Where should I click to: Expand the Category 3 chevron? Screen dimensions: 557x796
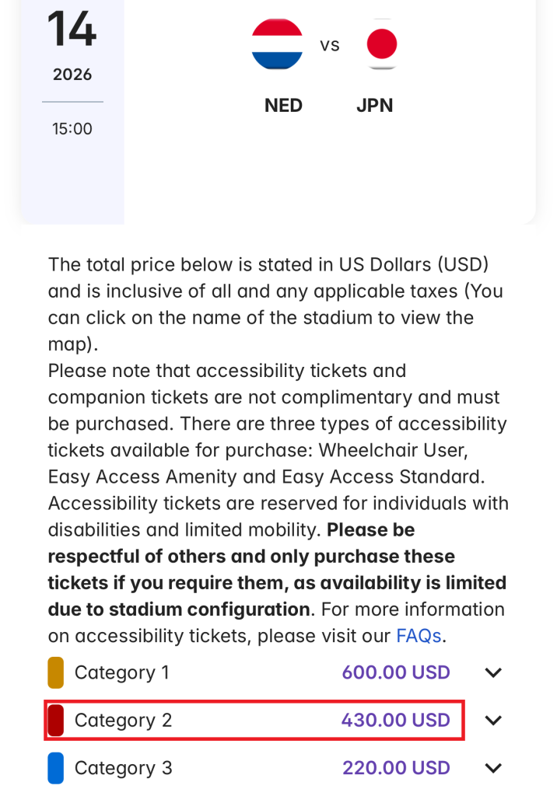[493, 769]
